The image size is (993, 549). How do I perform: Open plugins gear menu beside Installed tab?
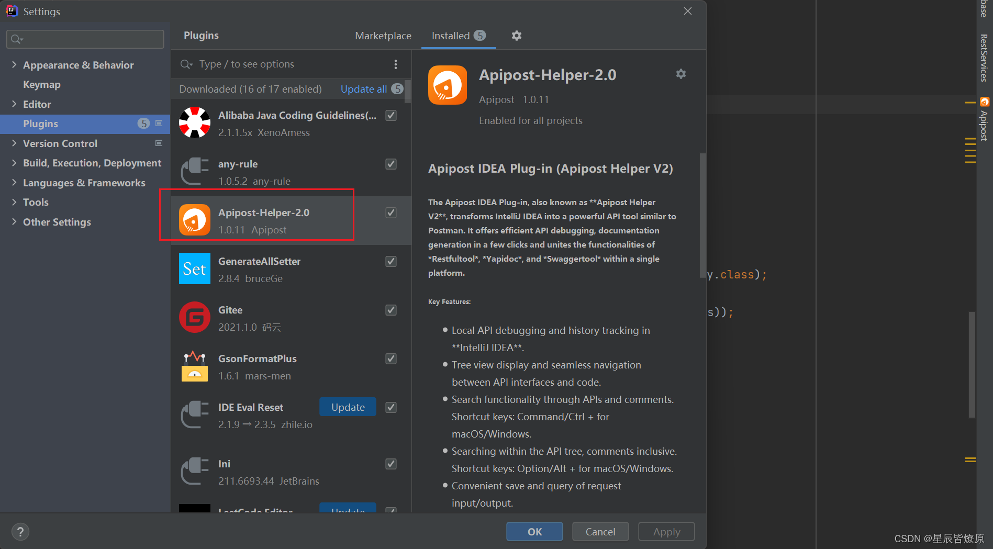pos(517,36)
